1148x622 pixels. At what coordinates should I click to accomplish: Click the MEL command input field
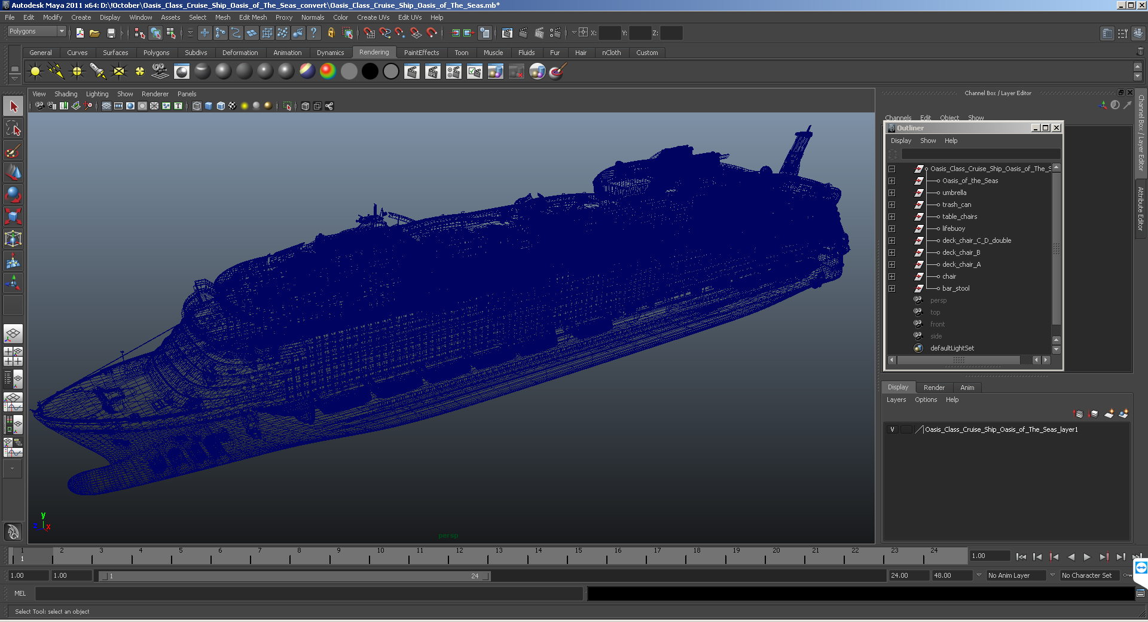309,593
